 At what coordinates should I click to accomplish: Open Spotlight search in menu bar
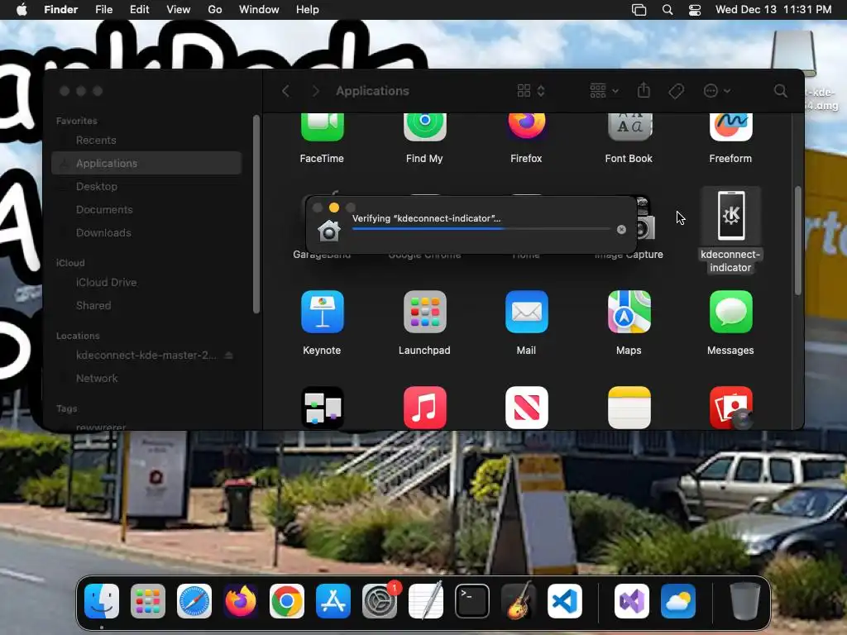tap(668, 10)
